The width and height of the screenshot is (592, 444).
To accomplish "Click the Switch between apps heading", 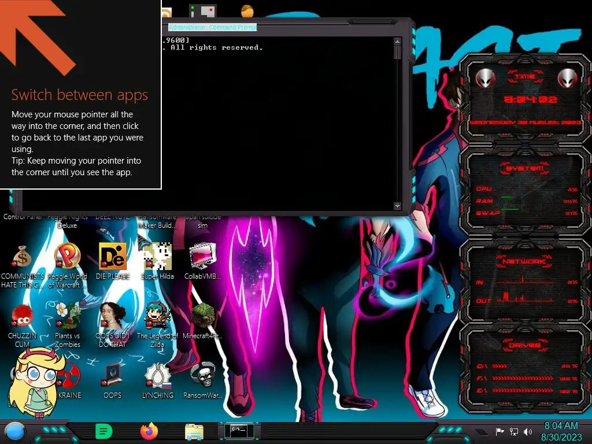I will coord(80,94).
